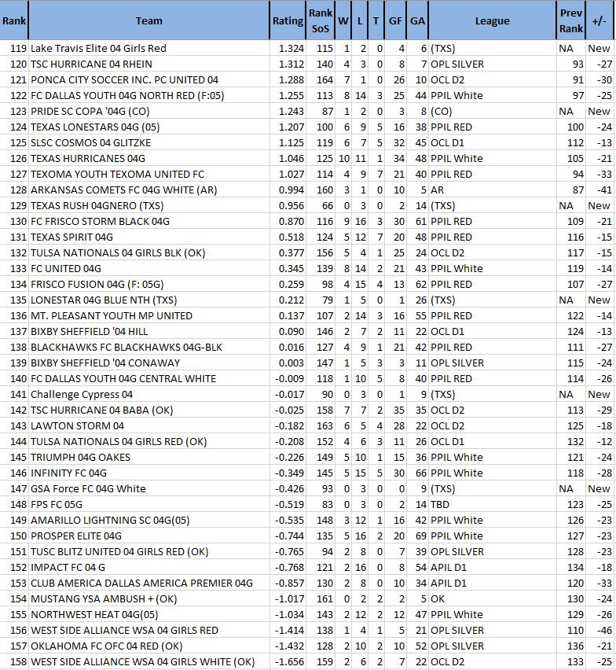Select the League column header
Screen dimensions: 616x670
pos(492,20)
